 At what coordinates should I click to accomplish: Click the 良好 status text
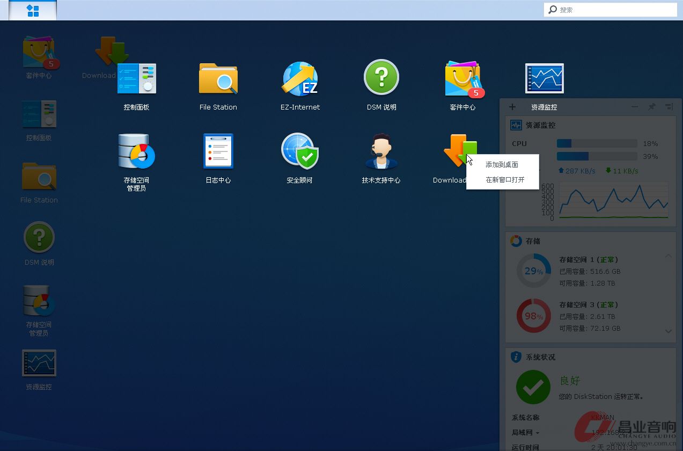pos(570,381)
